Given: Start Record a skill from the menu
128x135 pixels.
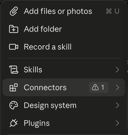Looking at the screenshot, I should tap(64, 47).
